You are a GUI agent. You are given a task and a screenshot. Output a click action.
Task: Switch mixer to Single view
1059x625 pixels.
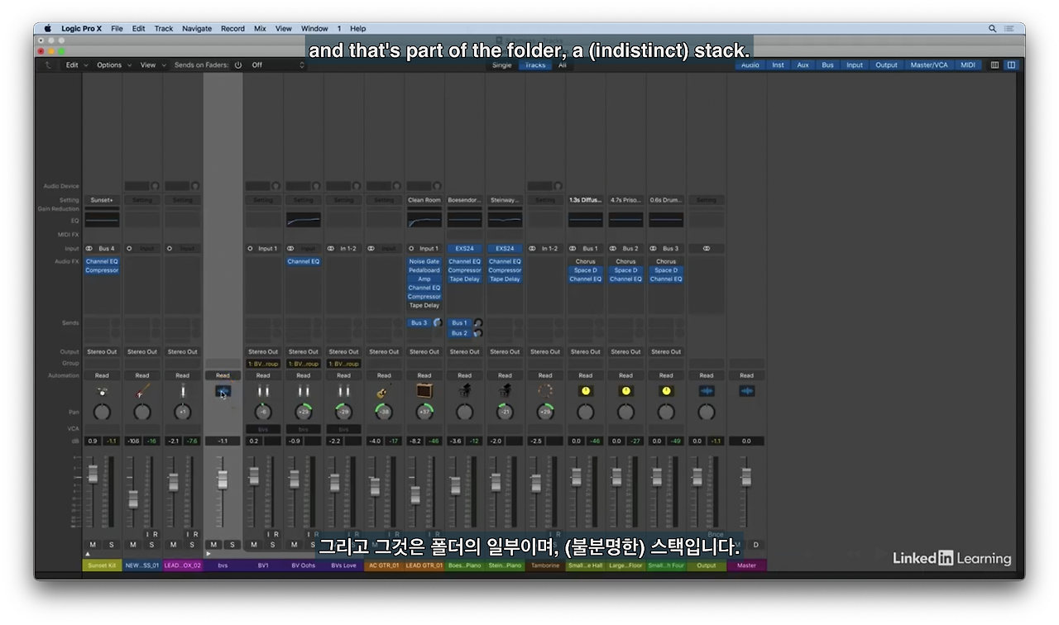[502, 65]
